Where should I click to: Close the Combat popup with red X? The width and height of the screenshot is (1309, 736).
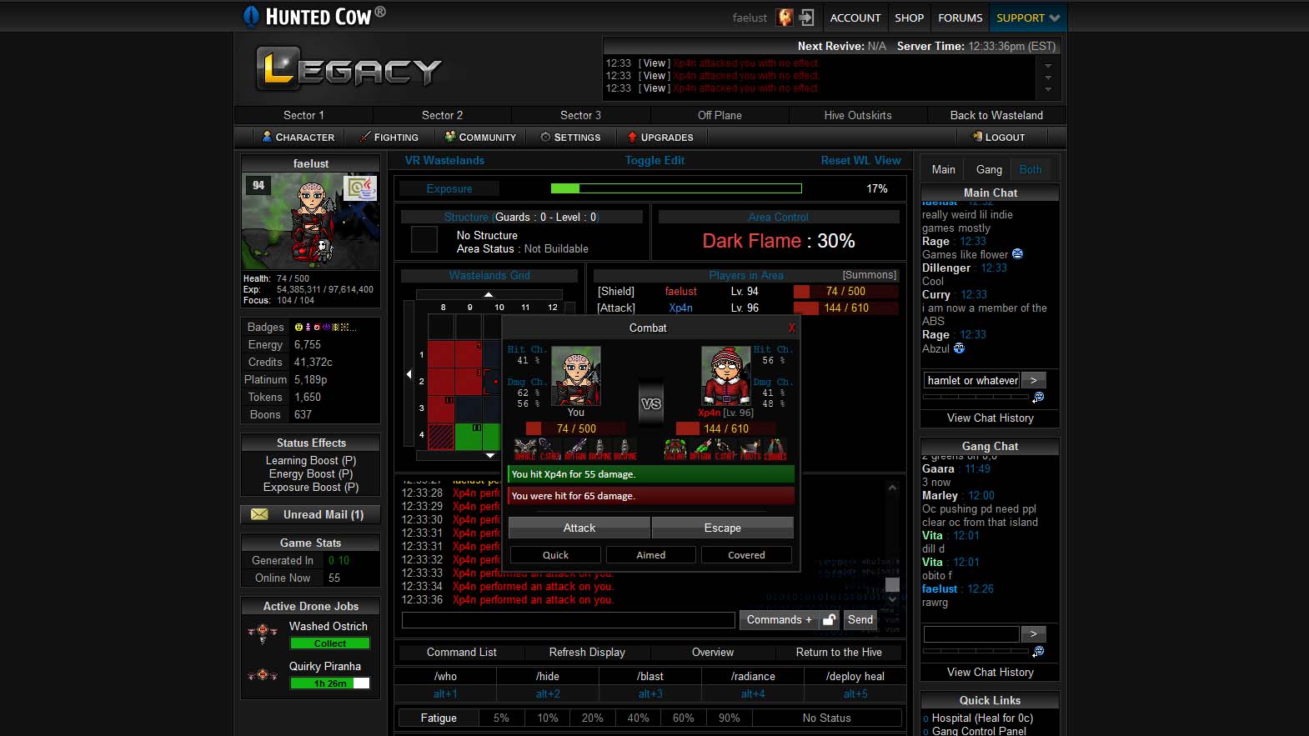click(x=791, y=328)
